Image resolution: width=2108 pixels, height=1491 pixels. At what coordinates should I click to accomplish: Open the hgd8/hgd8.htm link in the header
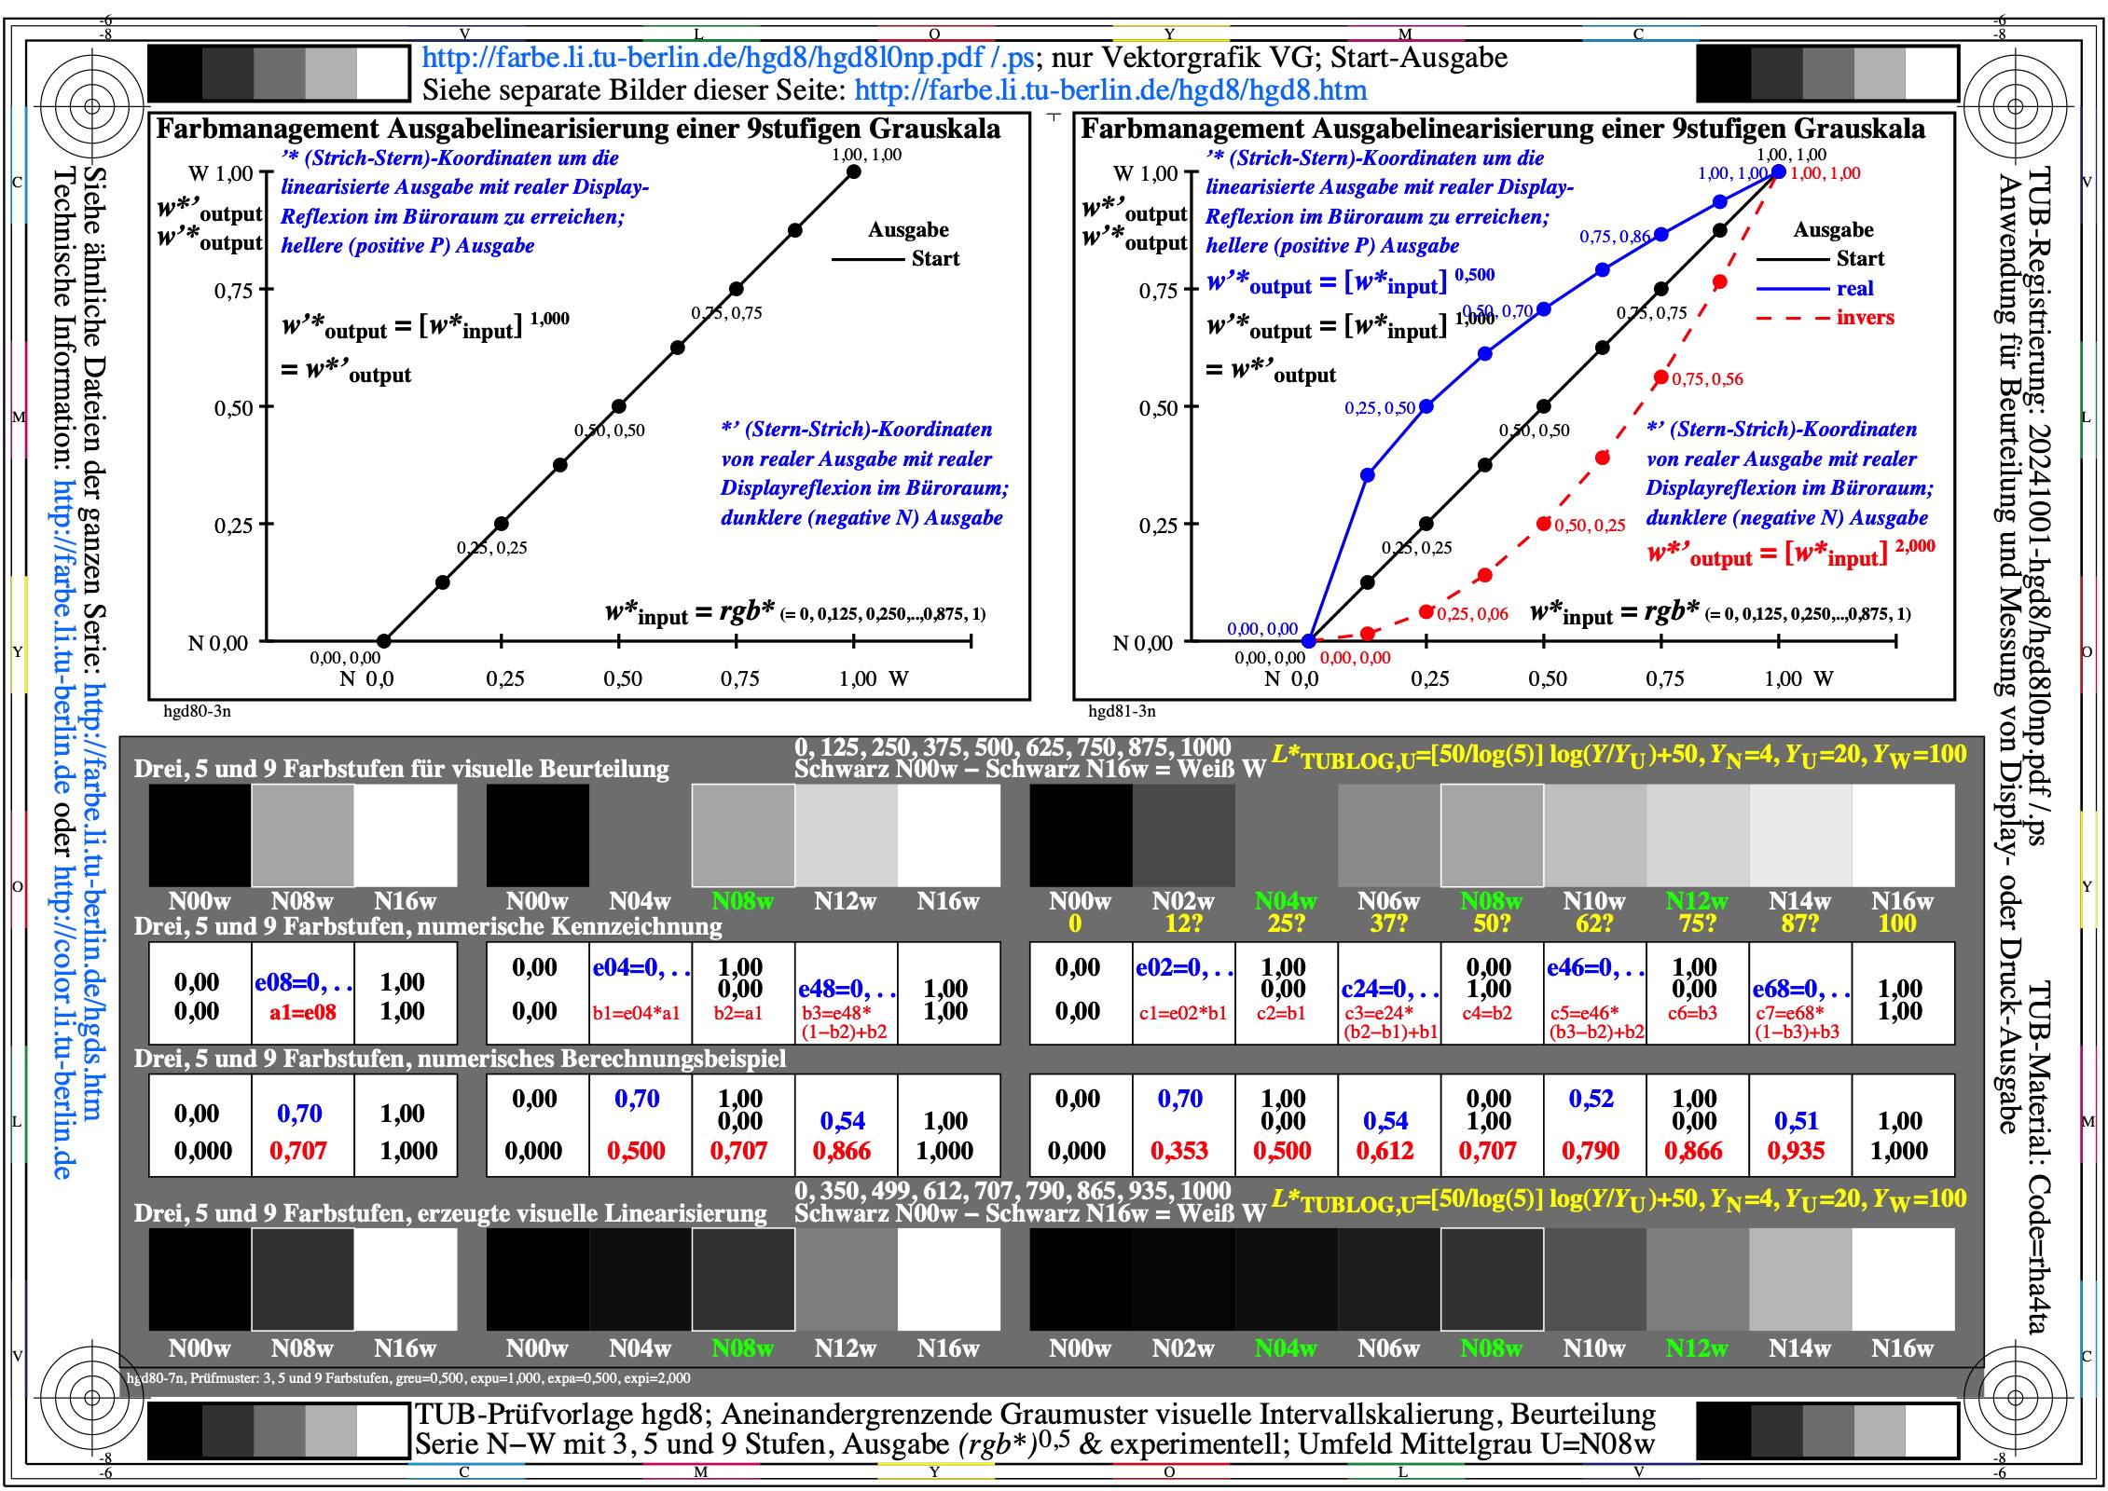point(1110,90)
